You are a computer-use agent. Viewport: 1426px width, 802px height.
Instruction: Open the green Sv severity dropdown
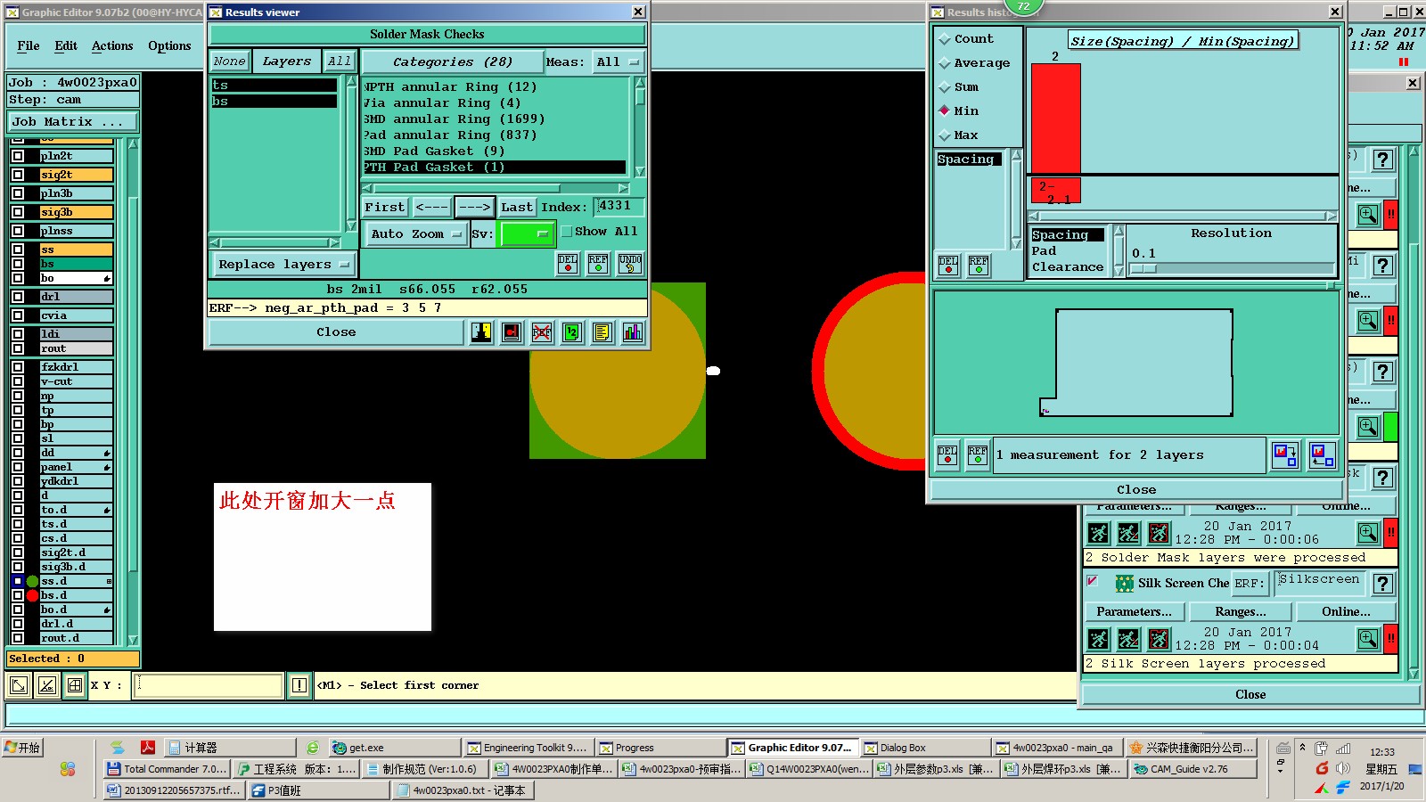click(527, 234)
